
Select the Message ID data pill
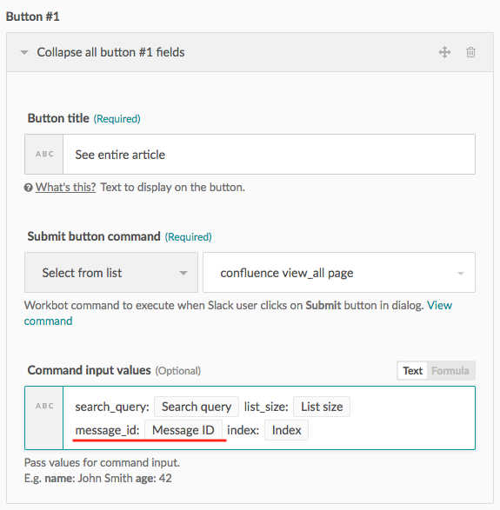[183, 430]
